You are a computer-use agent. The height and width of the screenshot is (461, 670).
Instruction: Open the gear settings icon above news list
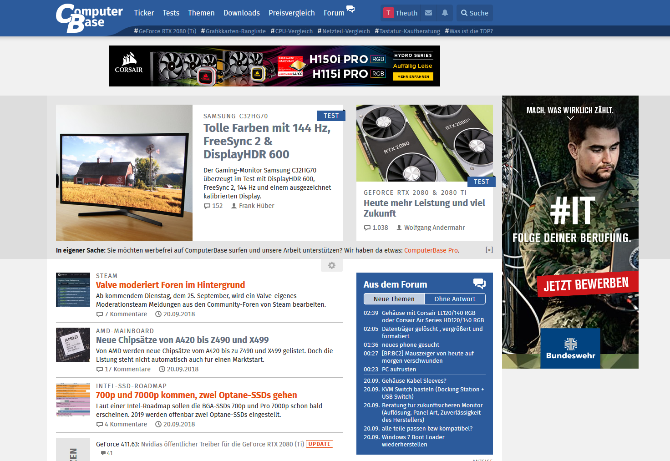point(332,265)
